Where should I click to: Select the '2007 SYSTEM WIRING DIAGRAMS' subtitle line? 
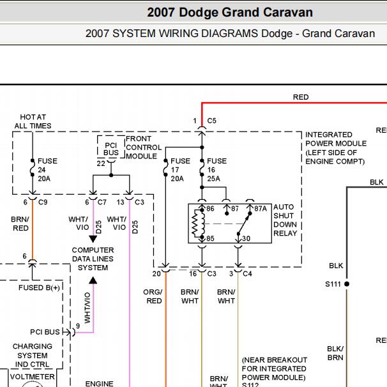coord(230,34)
